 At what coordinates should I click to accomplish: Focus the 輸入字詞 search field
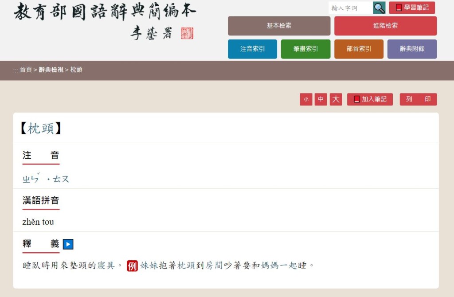351,8
